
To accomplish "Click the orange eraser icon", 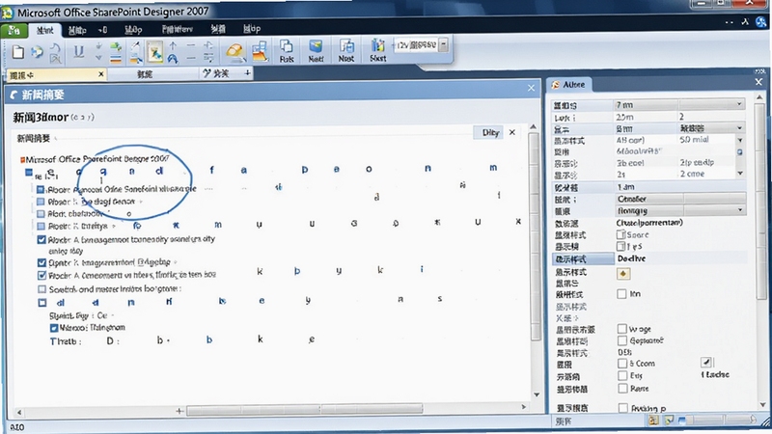I will point(234,52).
